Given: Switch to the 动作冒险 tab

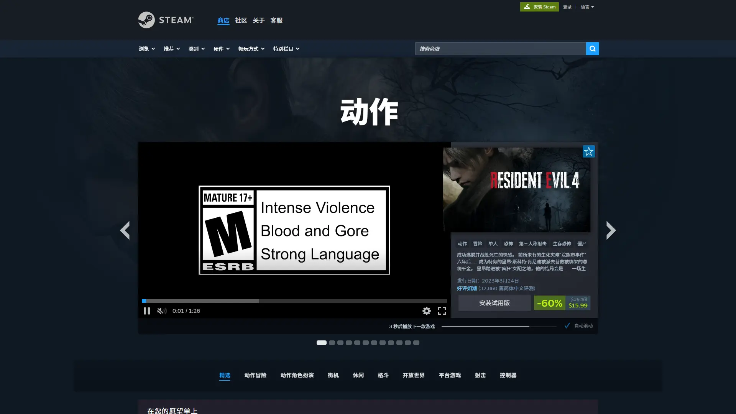Looking at the screenshot, I should click(255, 375).
